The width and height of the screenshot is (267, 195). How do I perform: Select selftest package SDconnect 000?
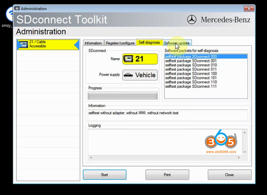206,56
